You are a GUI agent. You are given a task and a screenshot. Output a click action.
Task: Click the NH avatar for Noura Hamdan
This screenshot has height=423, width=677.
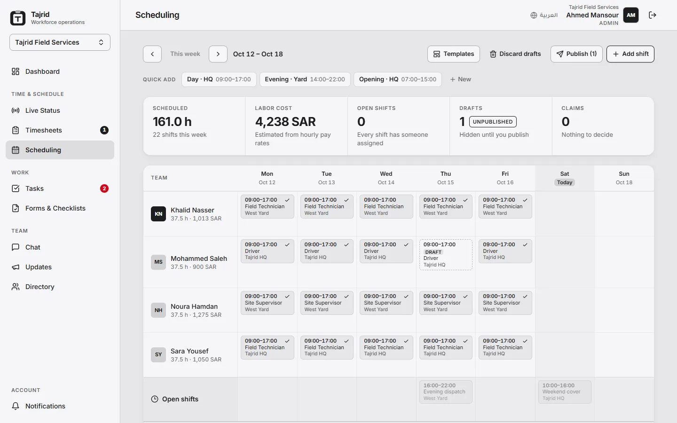(x=158, y=310)
